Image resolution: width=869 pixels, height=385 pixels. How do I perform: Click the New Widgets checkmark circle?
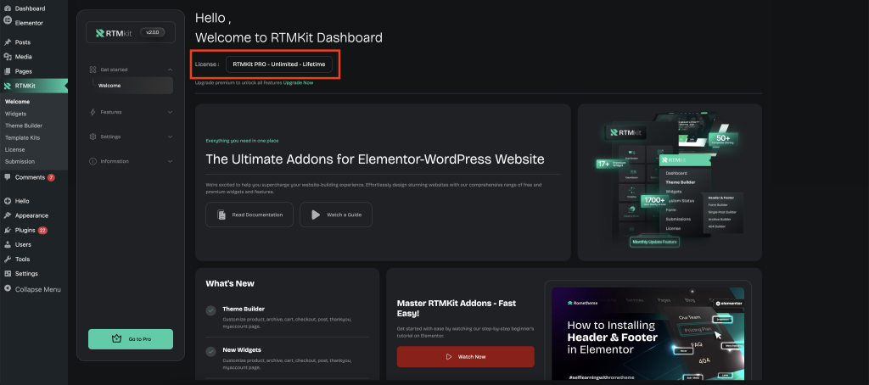pos(210,351)
